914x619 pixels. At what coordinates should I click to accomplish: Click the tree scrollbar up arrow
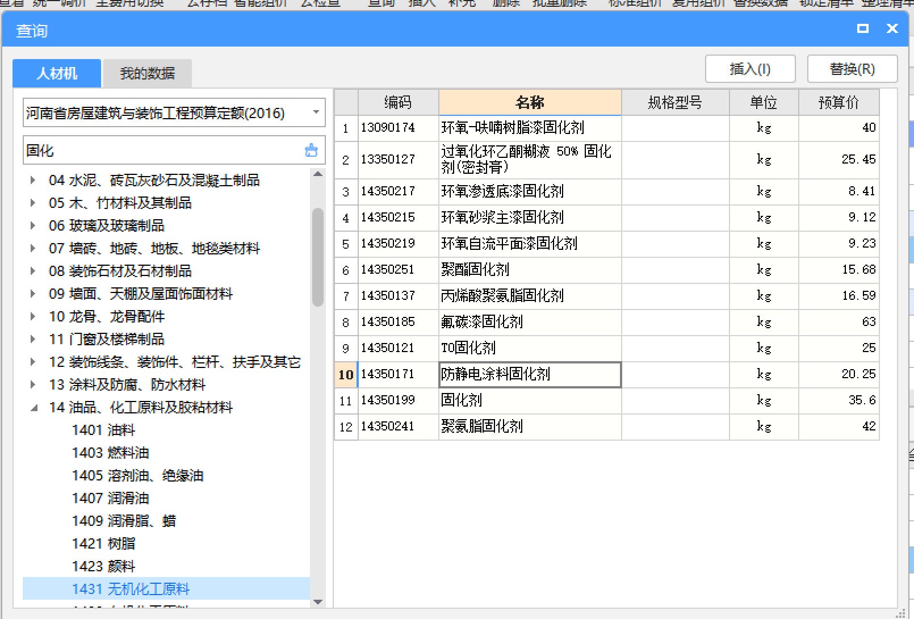(x=318, y=174)
